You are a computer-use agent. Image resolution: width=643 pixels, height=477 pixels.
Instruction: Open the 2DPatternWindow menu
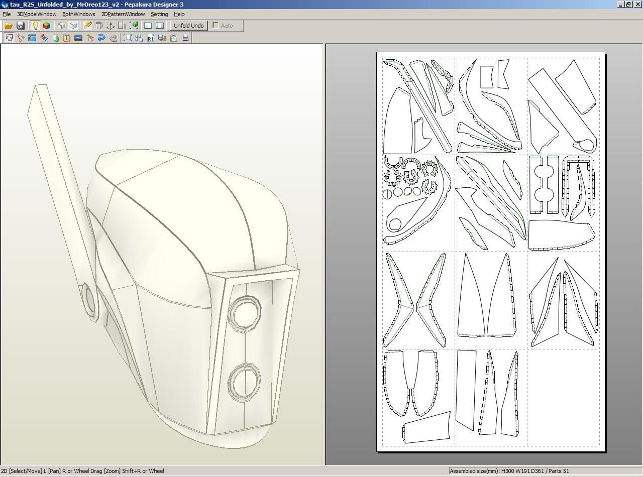[123, 14]
